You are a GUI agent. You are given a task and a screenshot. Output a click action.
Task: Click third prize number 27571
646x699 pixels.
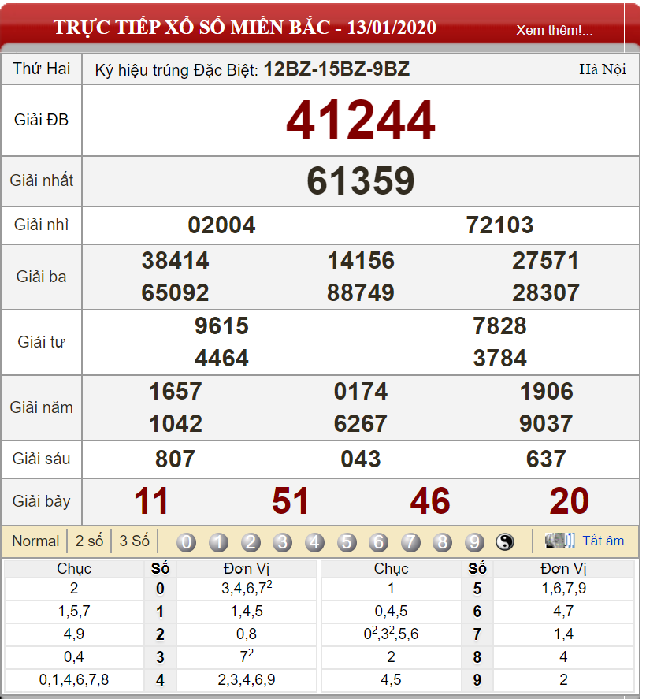click(546, 260)
